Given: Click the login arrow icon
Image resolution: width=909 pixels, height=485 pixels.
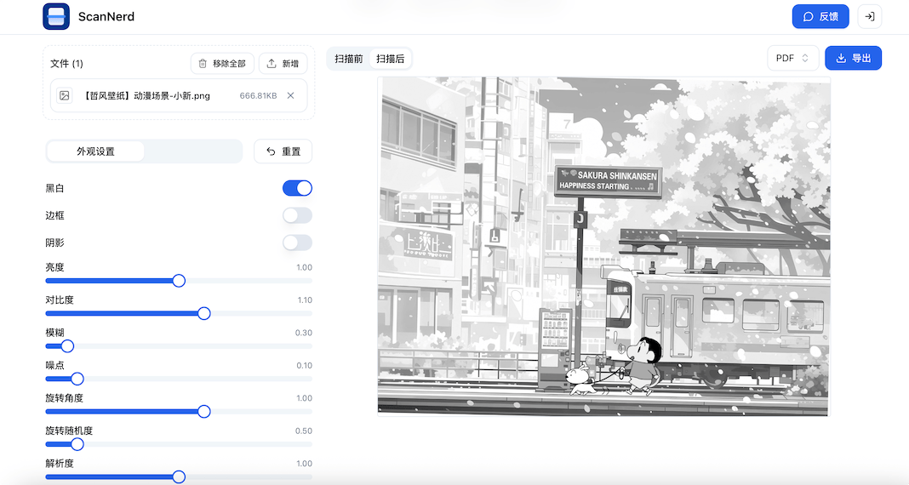Looking at the screenshot, I should click(x=869, y=16).
